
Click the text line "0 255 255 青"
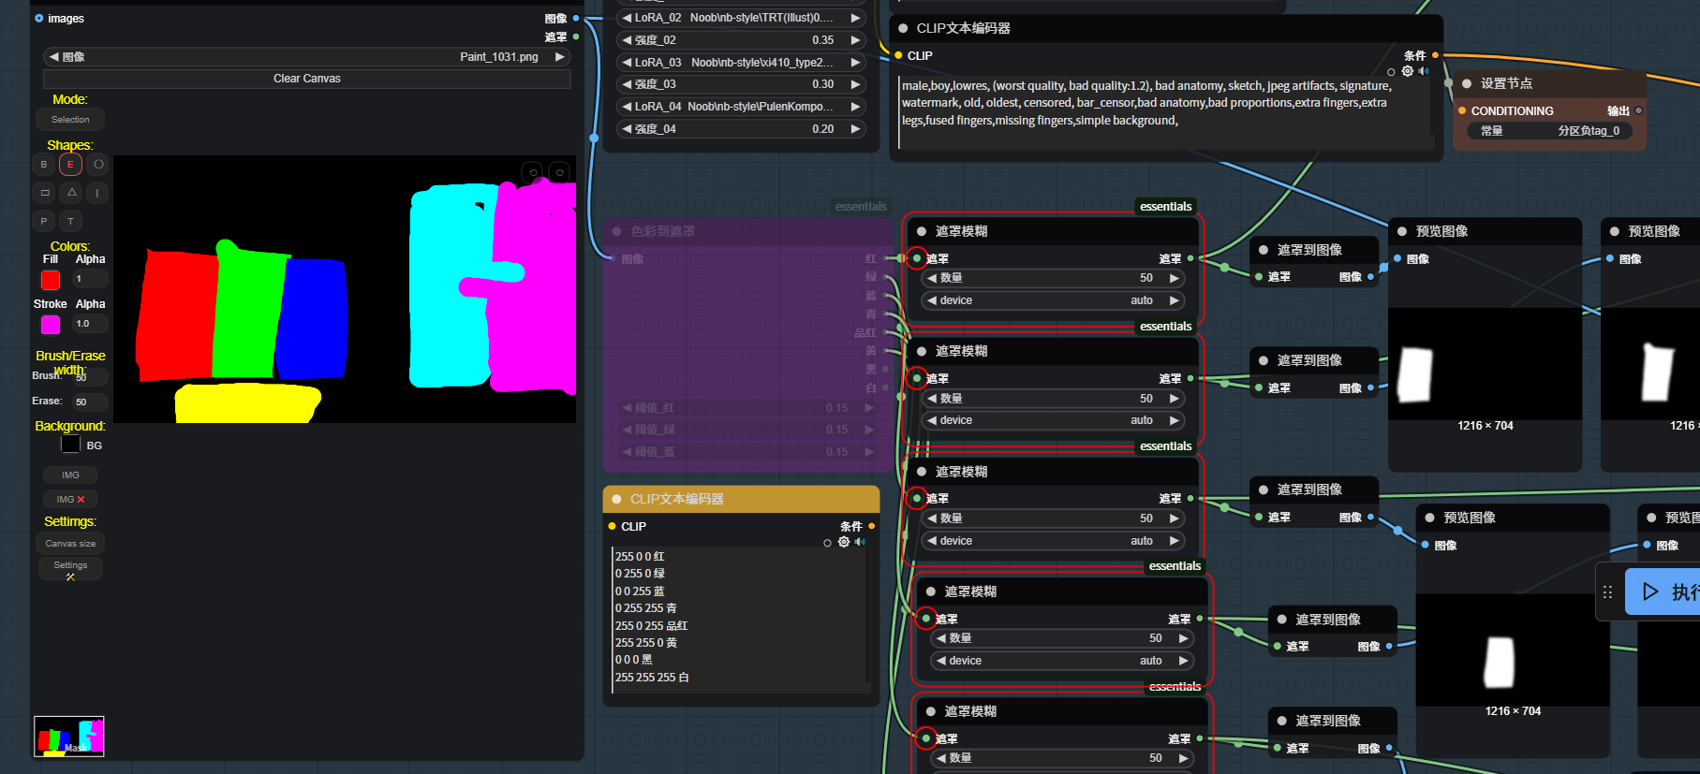(646, 608)
